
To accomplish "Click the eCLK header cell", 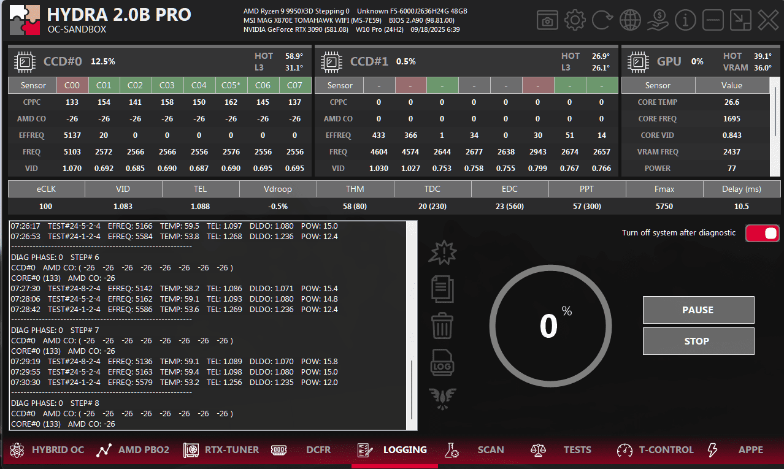I will pos(46,189).
